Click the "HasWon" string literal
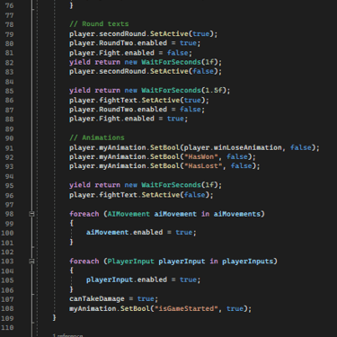 (200, 157)
